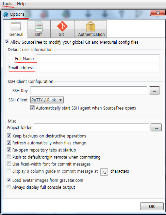Browse for SSH Key file

tap(154, 90)
